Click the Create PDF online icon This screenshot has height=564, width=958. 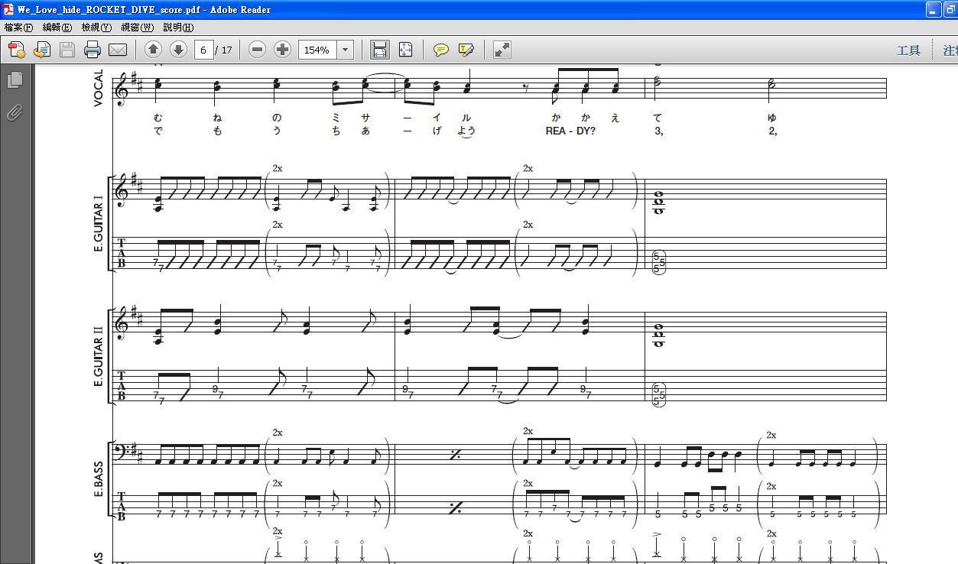[16, 50]
